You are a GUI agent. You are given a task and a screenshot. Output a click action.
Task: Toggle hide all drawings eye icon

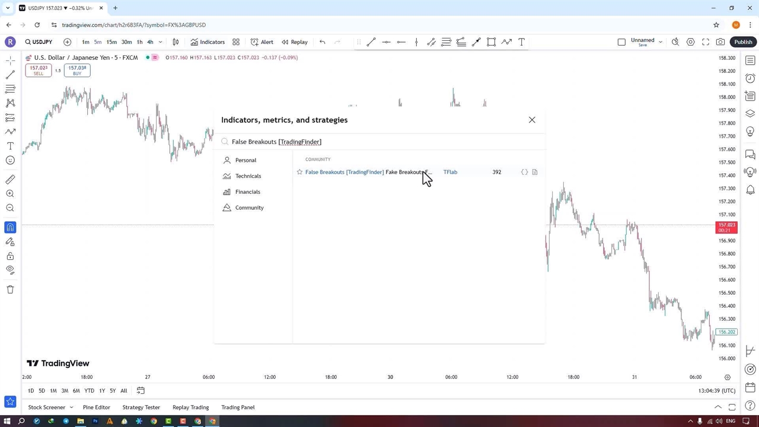(x=10, y=270)
